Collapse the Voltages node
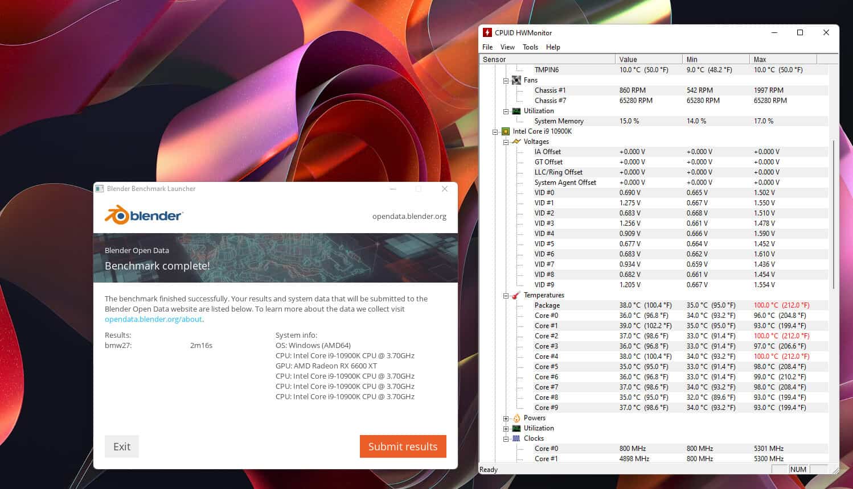Viewport: 853px width, 489px height. tap(506, 142)
